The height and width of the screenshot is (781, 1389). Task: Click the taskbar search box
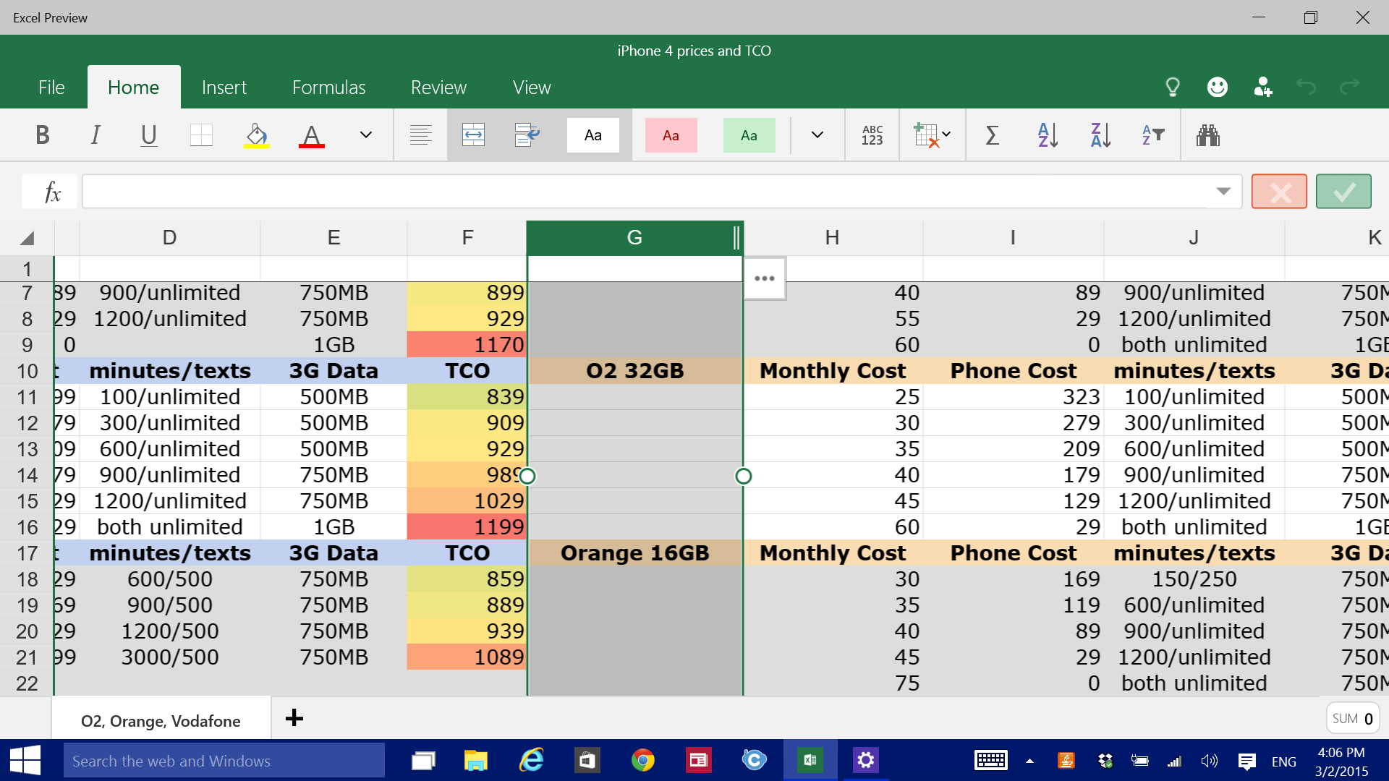(x=224, y=761)
